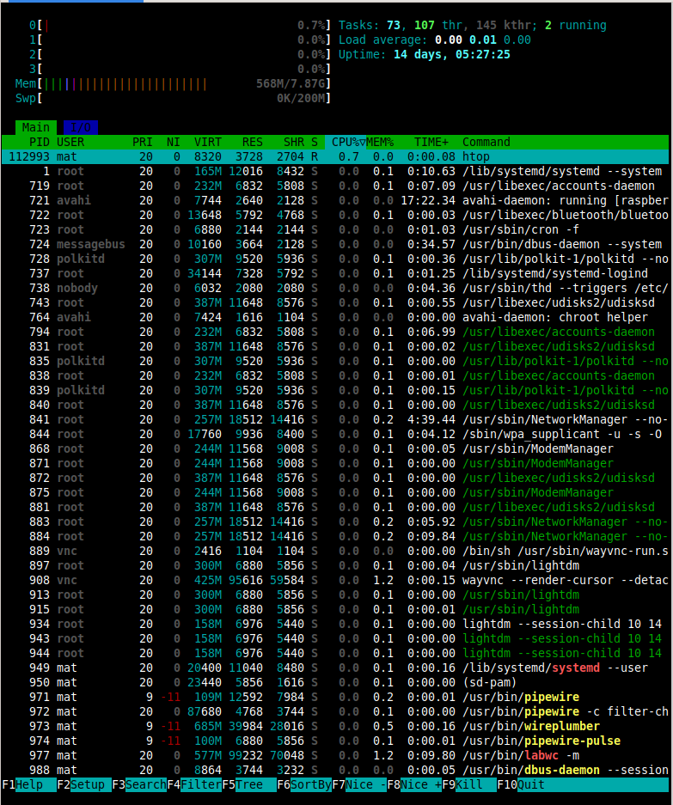Viewport: 673px width, 805px height.
Task: Click the CPU 0 usage meter
Action: (180, 25)
